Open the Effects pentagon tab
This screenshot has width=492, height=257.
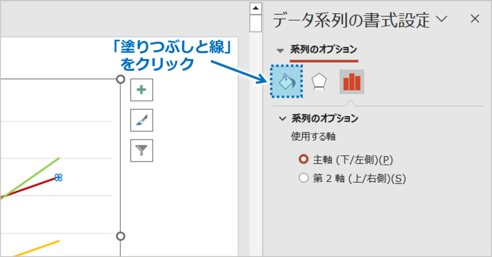pyautogui.click(x=319, y=82)
